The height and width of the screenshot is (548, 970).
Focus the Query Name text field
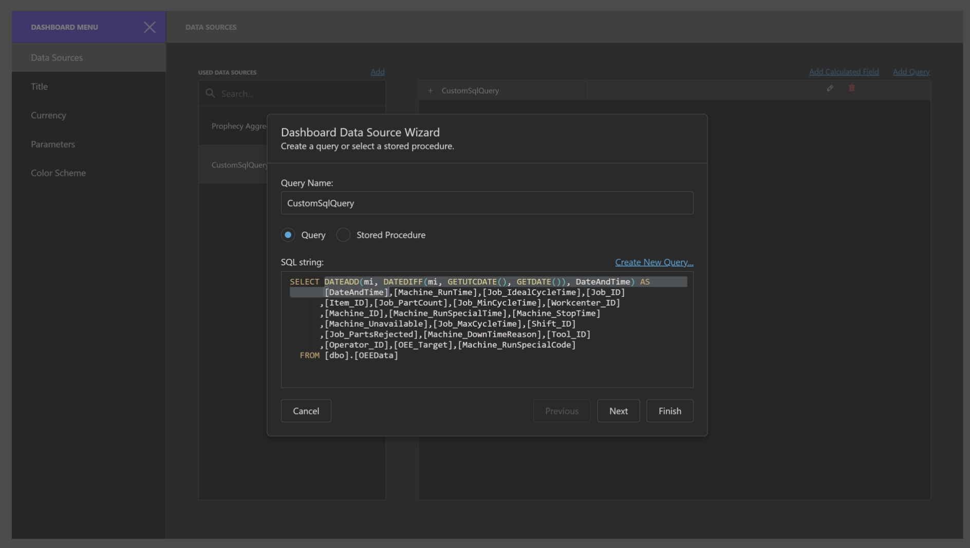coord(487,203)
